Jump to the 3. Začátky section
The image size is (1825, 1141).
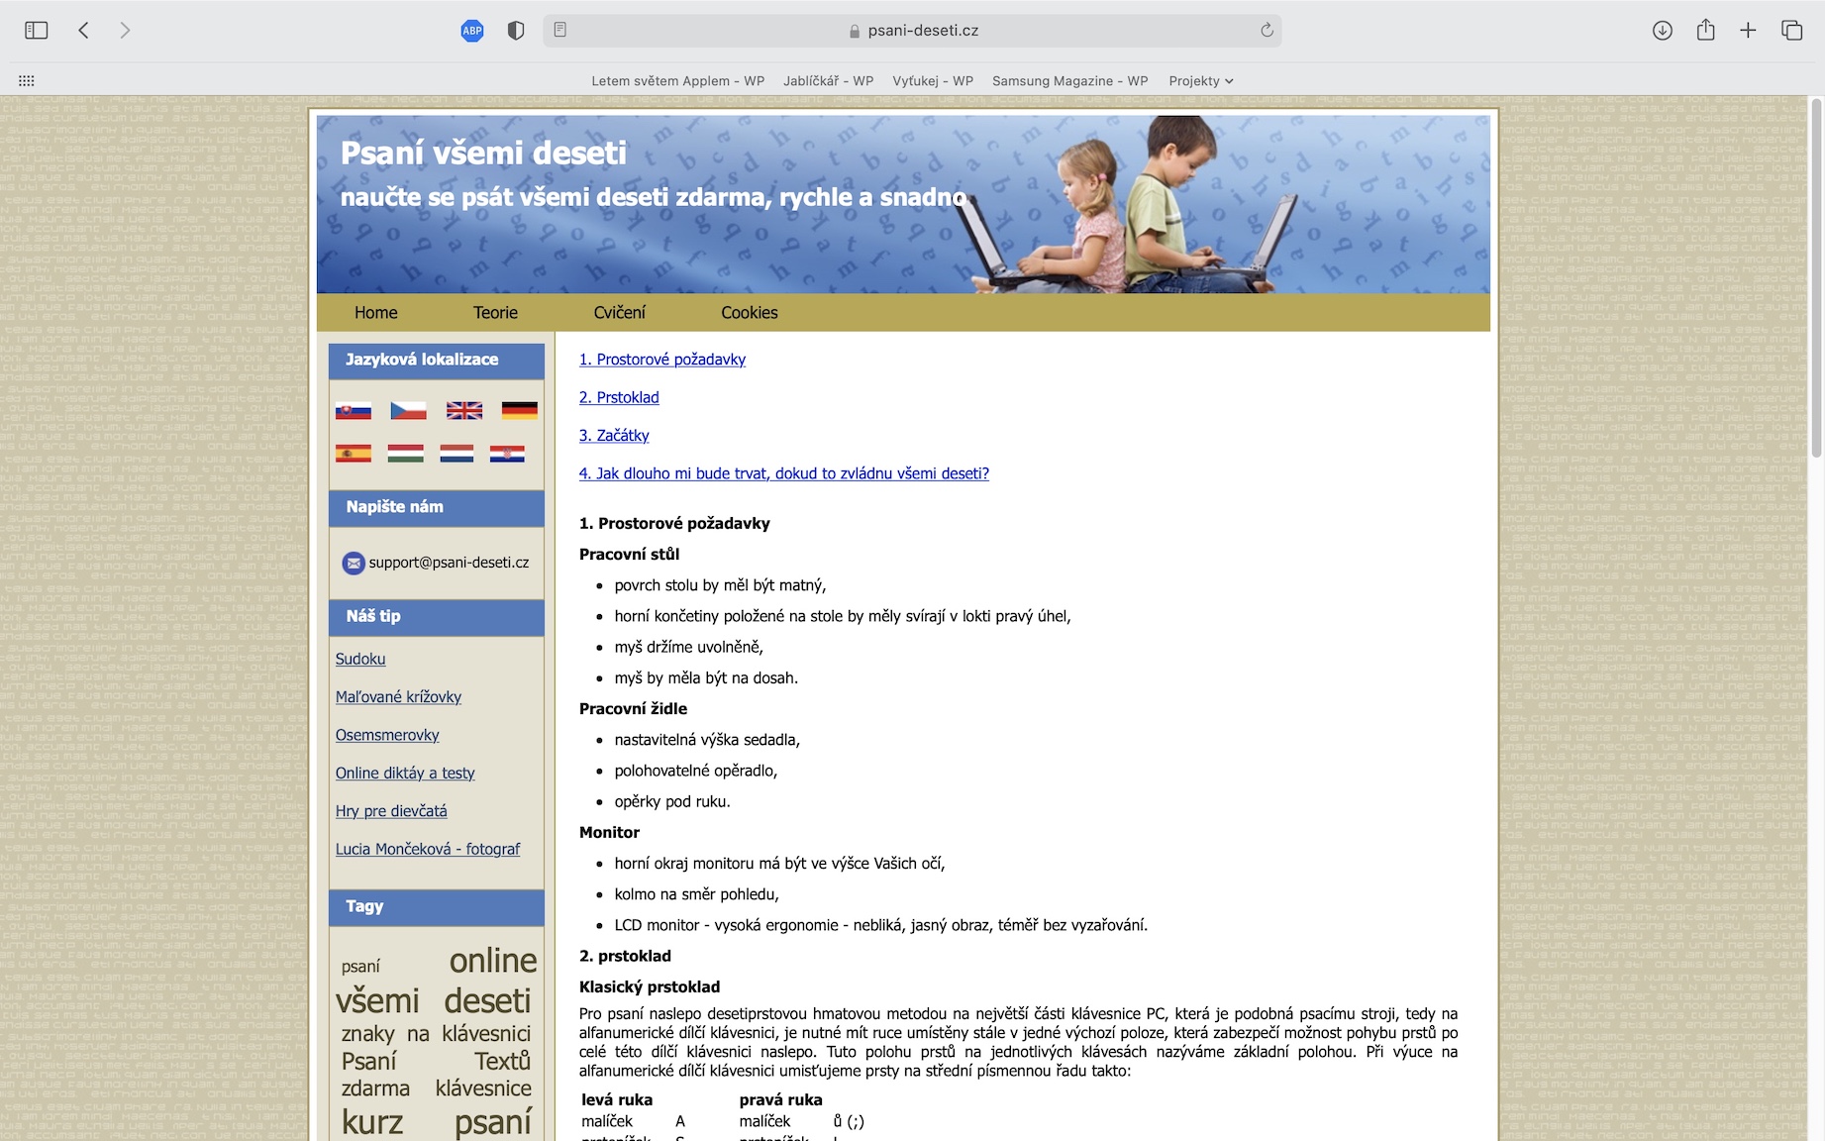pyautogui.click(x=614, y=435)
